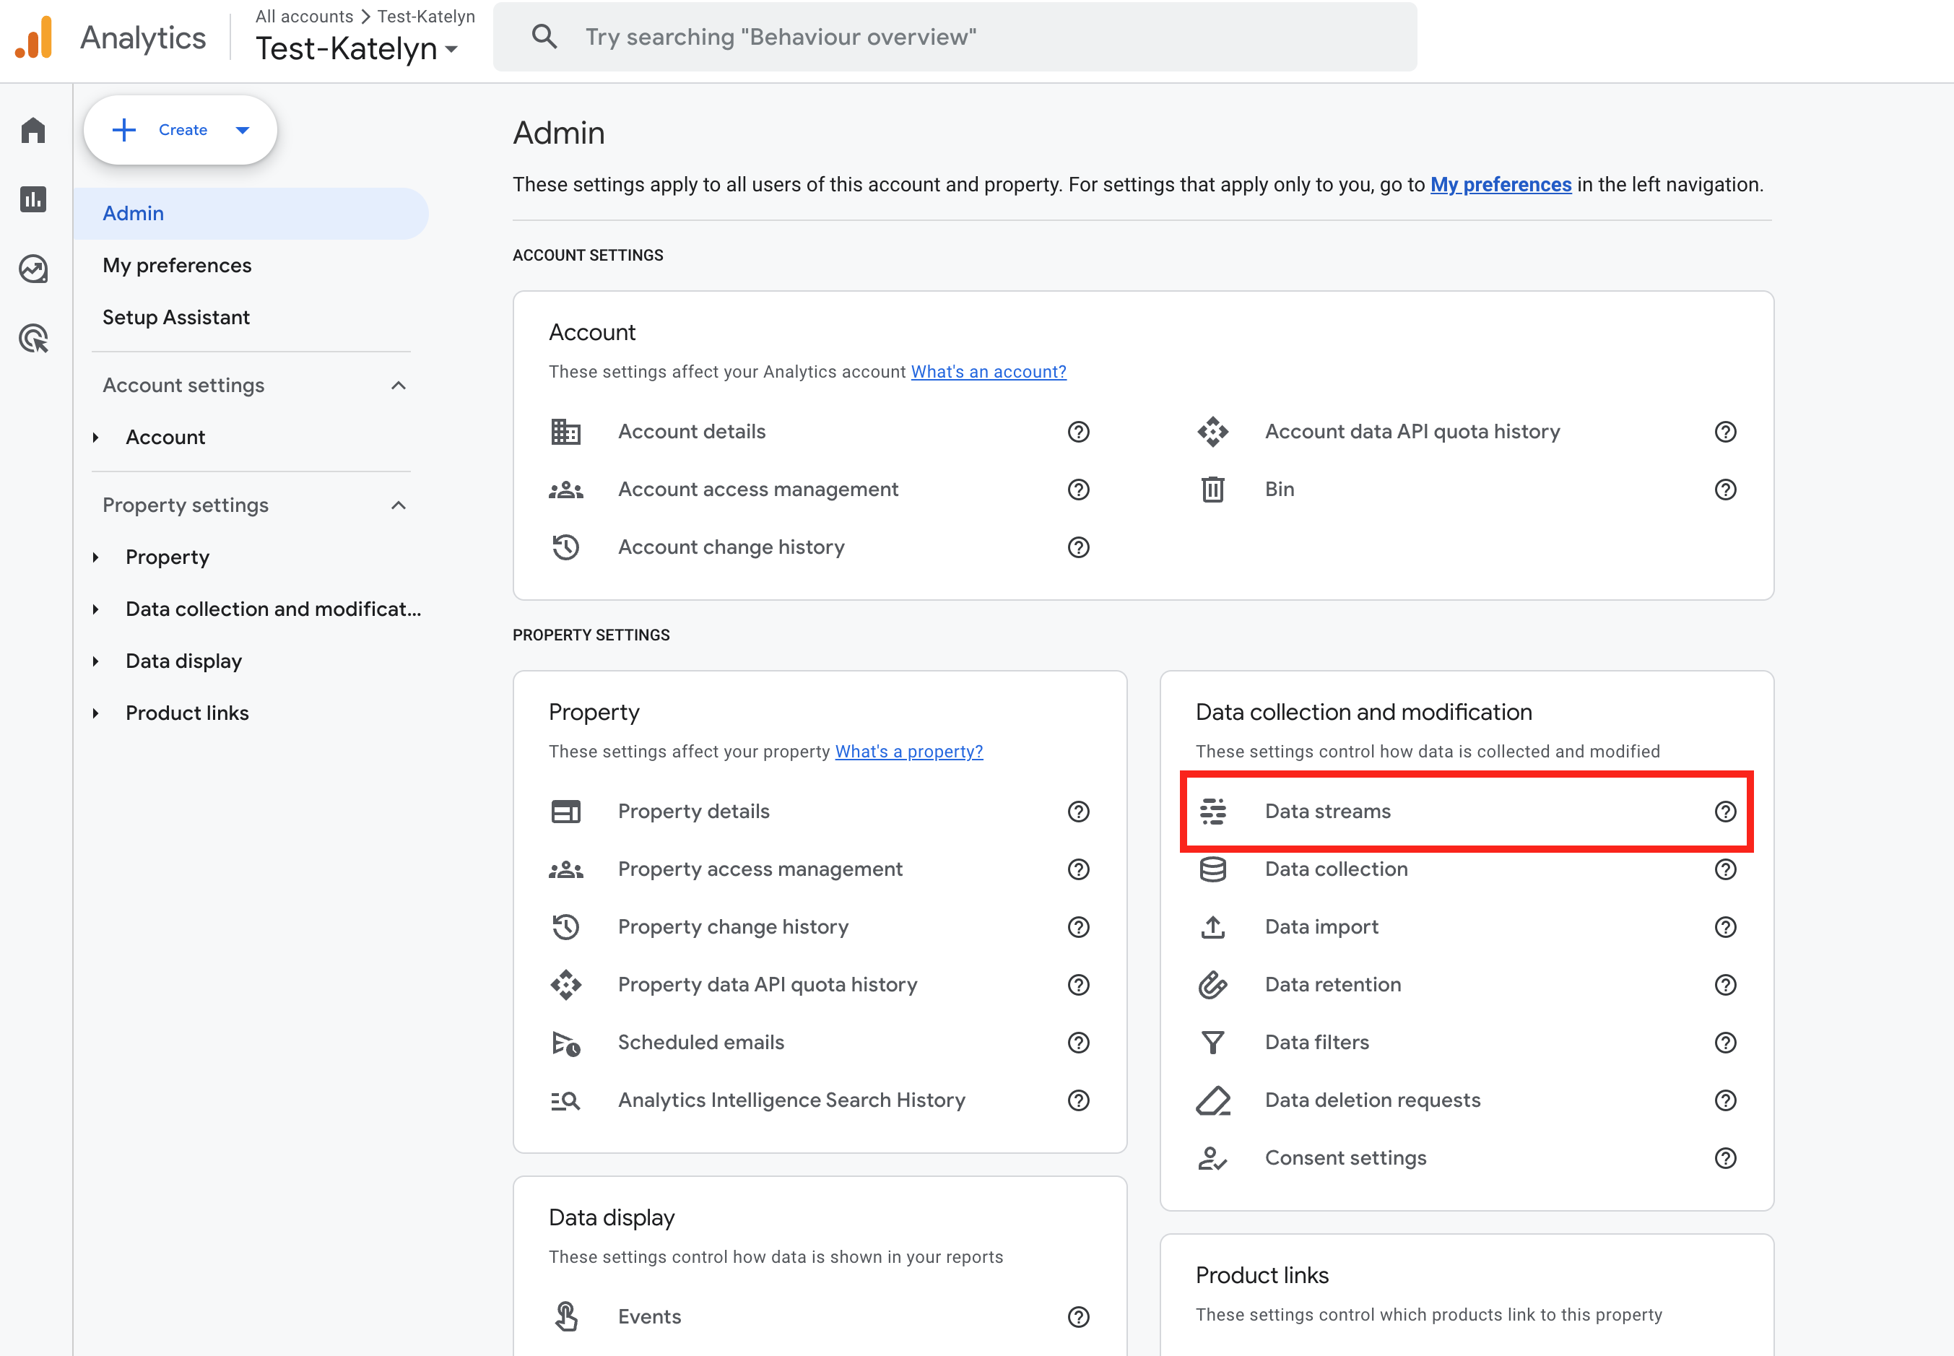Click the search magnifier icon

[544, 37]
